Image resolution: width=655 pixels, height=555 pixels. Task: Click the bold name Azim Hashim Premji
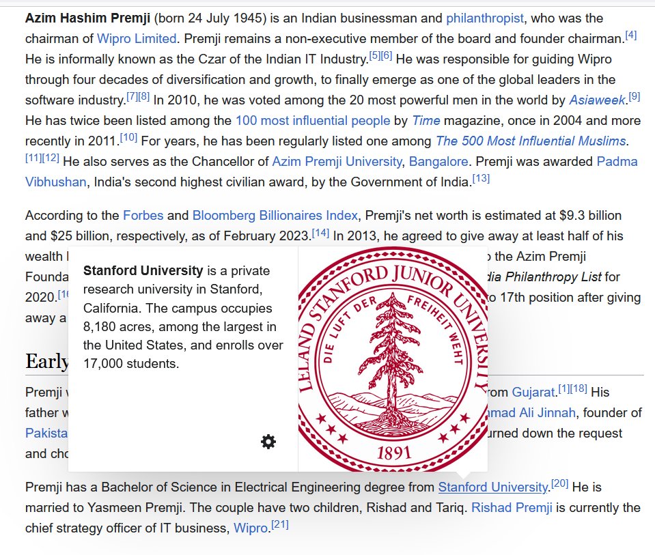tap(87, 18)
